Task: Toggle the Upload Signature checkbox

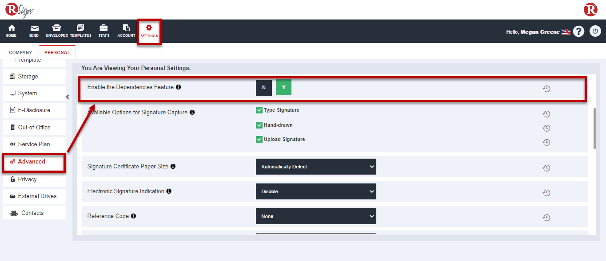Action: (259, 139)
